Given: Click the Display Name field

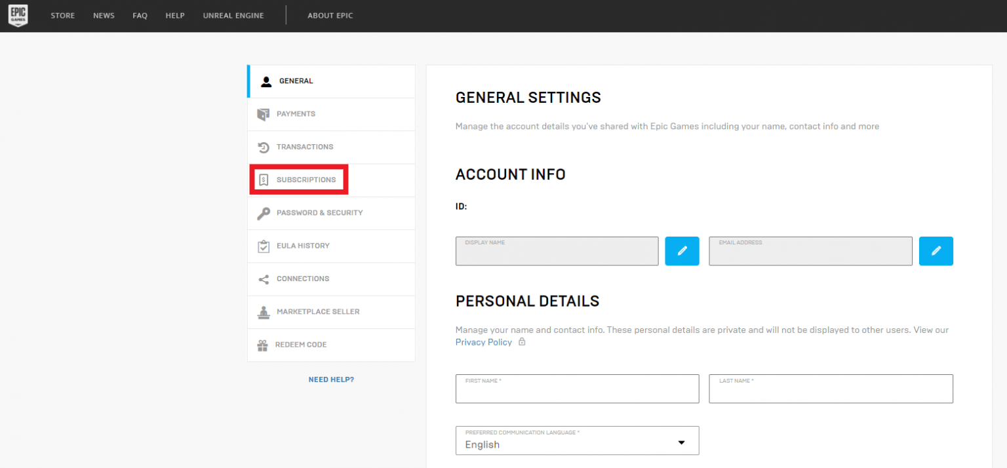Looking at the screenshot, I should click(557, 251).
